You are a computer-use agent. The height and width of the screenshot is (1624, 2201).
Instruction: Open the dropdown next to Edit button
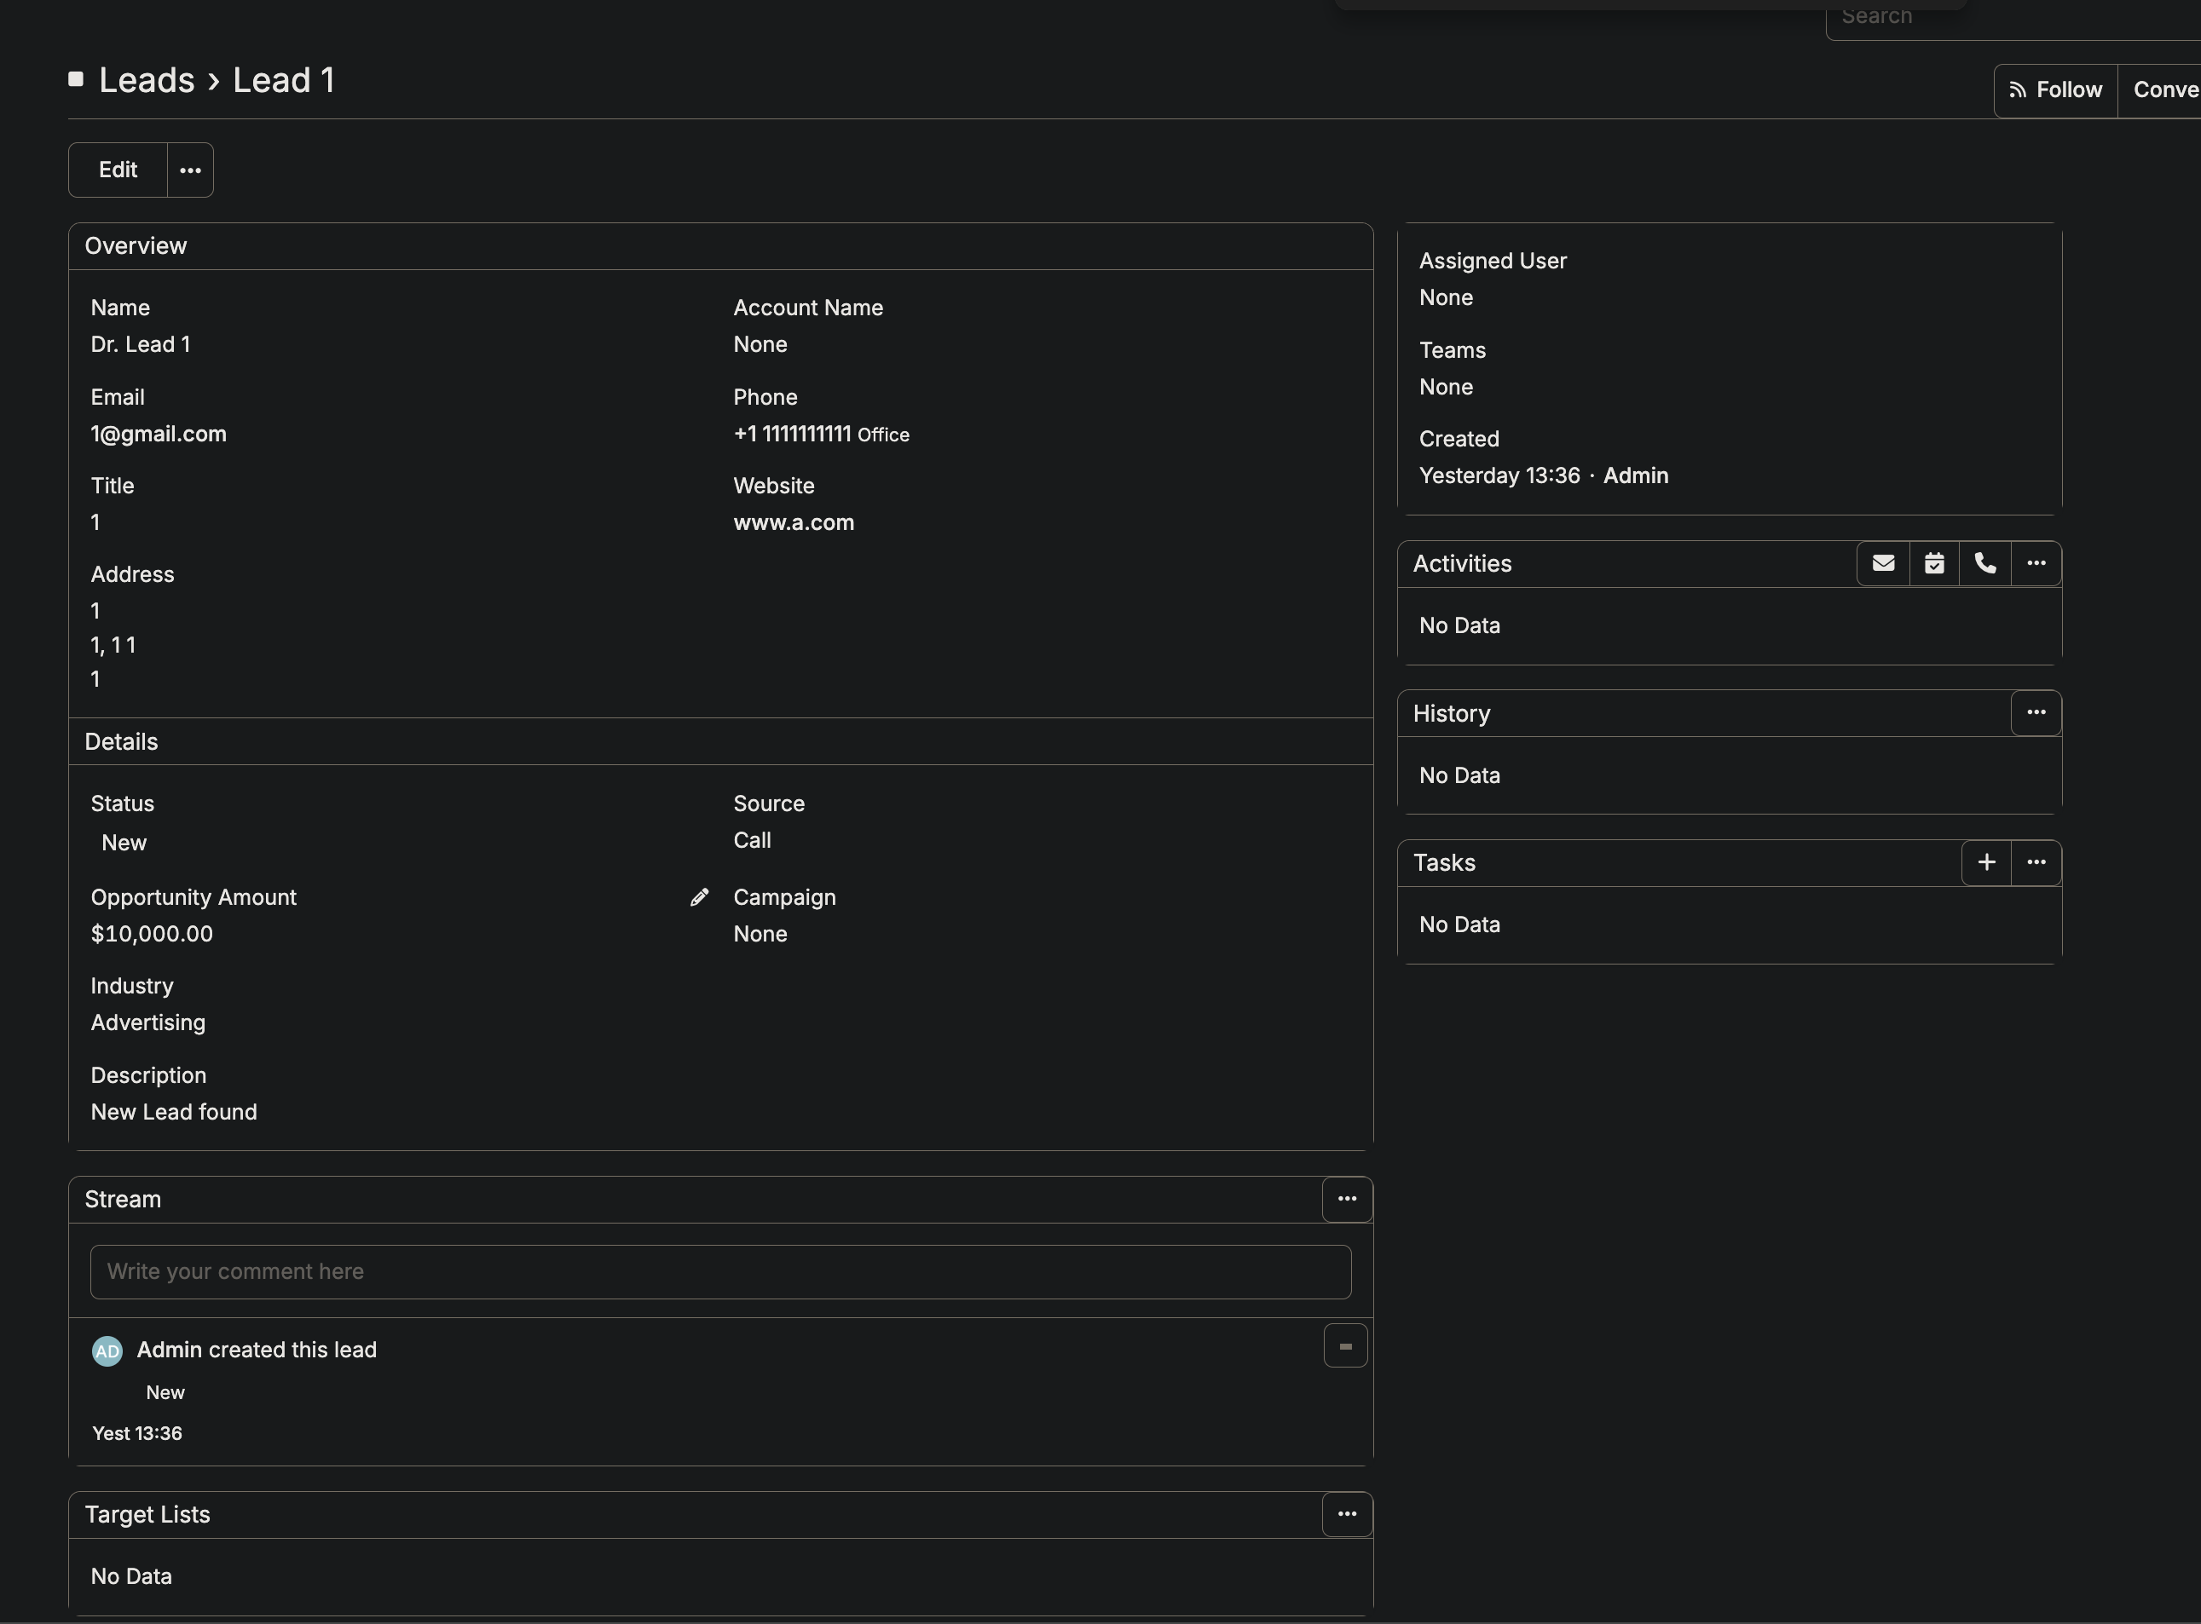tap(190, 170)
